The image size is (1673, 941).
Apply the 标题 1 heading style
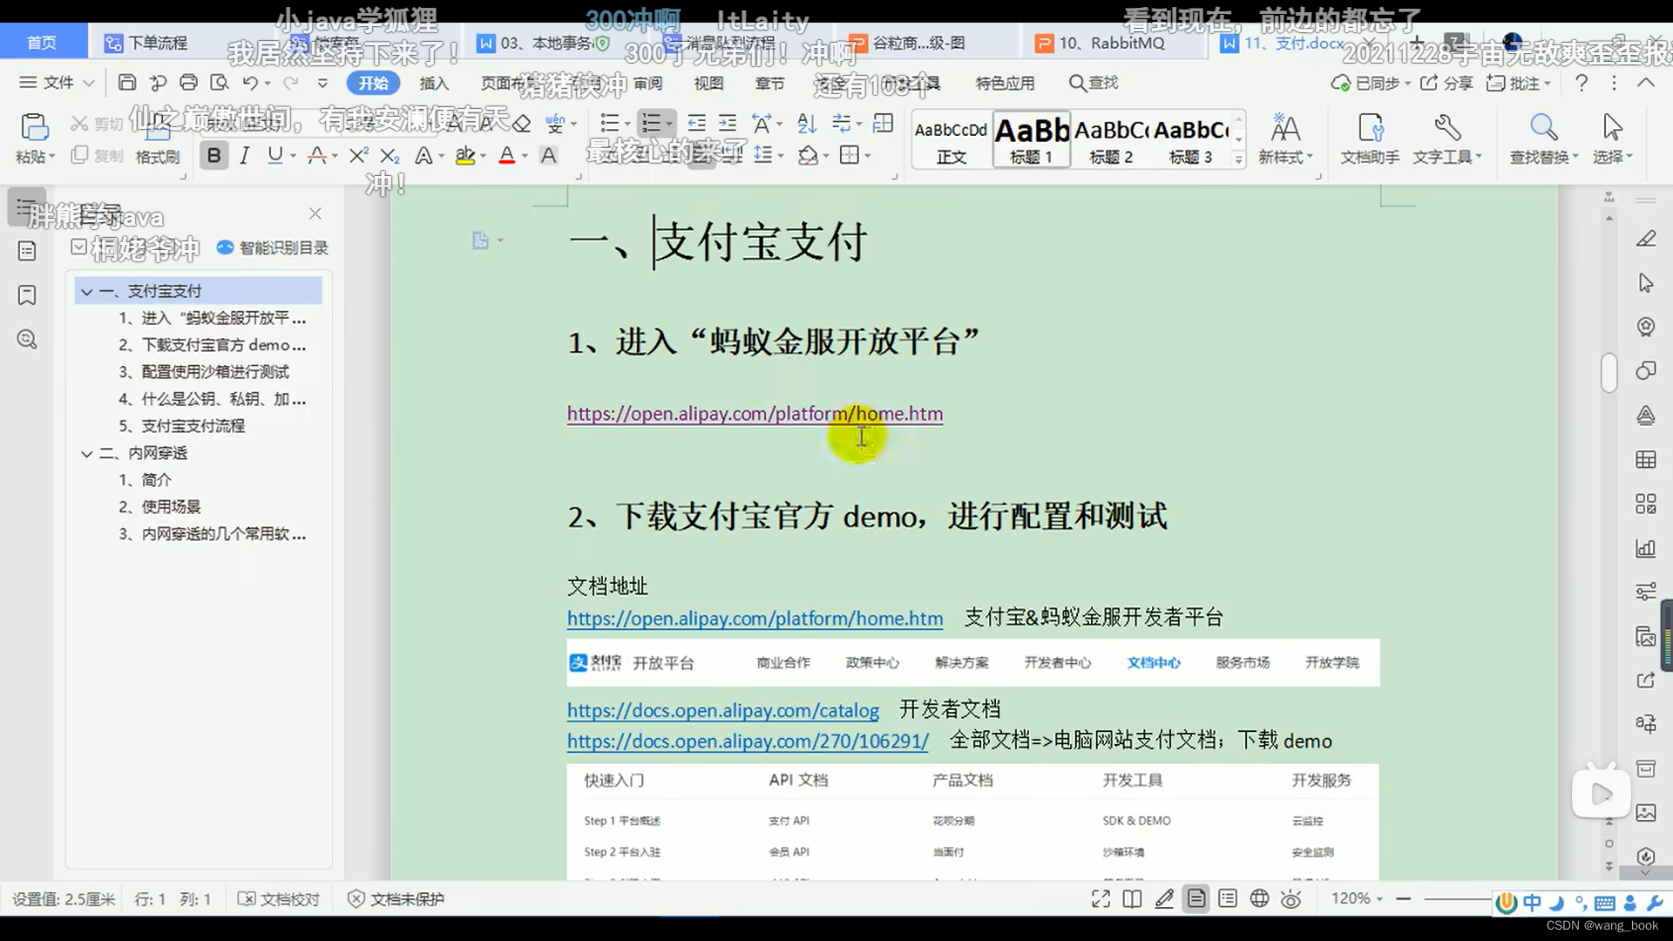(x=1032, y=139)
